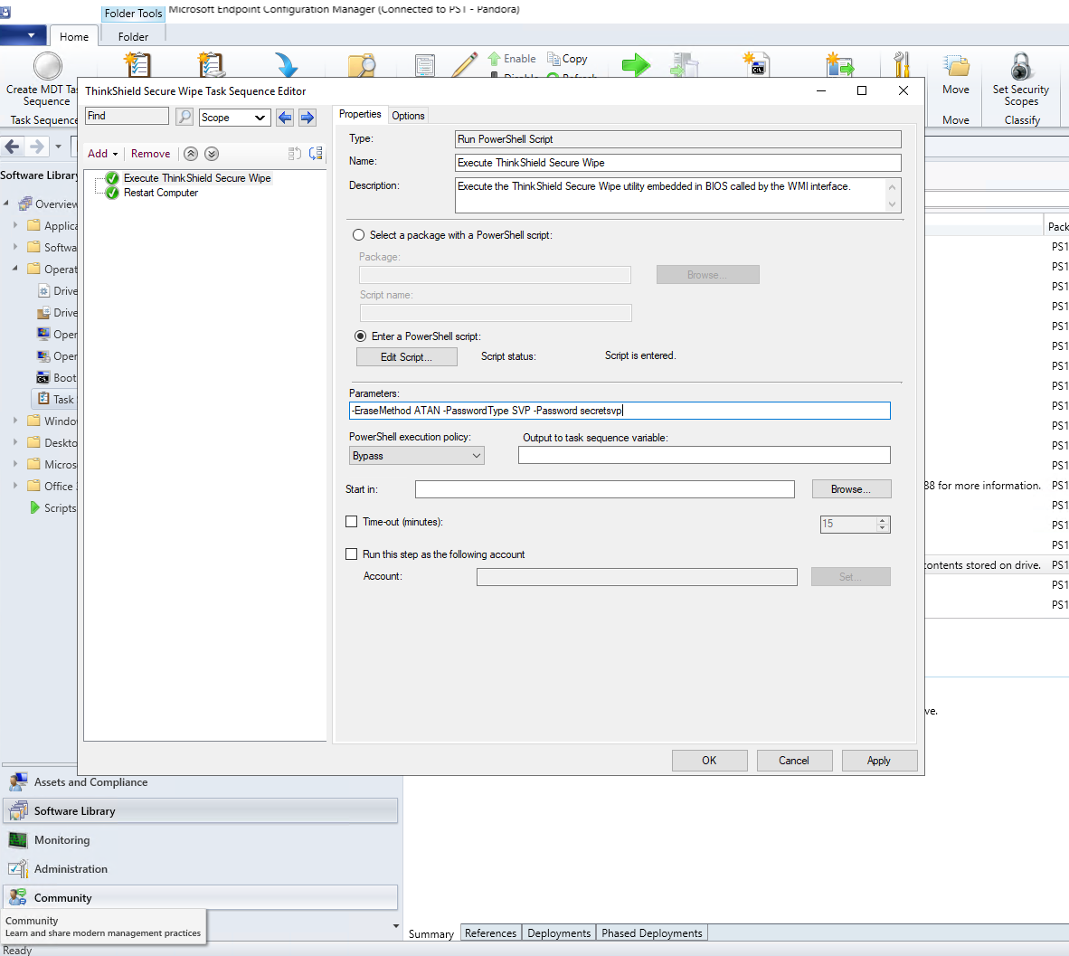Switch to the Deployments tab
Viewport: 1069px width, 956px height.
pyautogui.click(x=559, y=932)
